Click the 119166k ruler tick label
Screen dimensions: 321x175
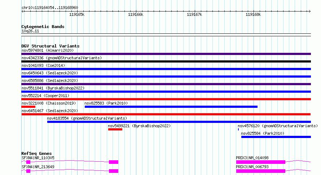[x=136, y=14]
